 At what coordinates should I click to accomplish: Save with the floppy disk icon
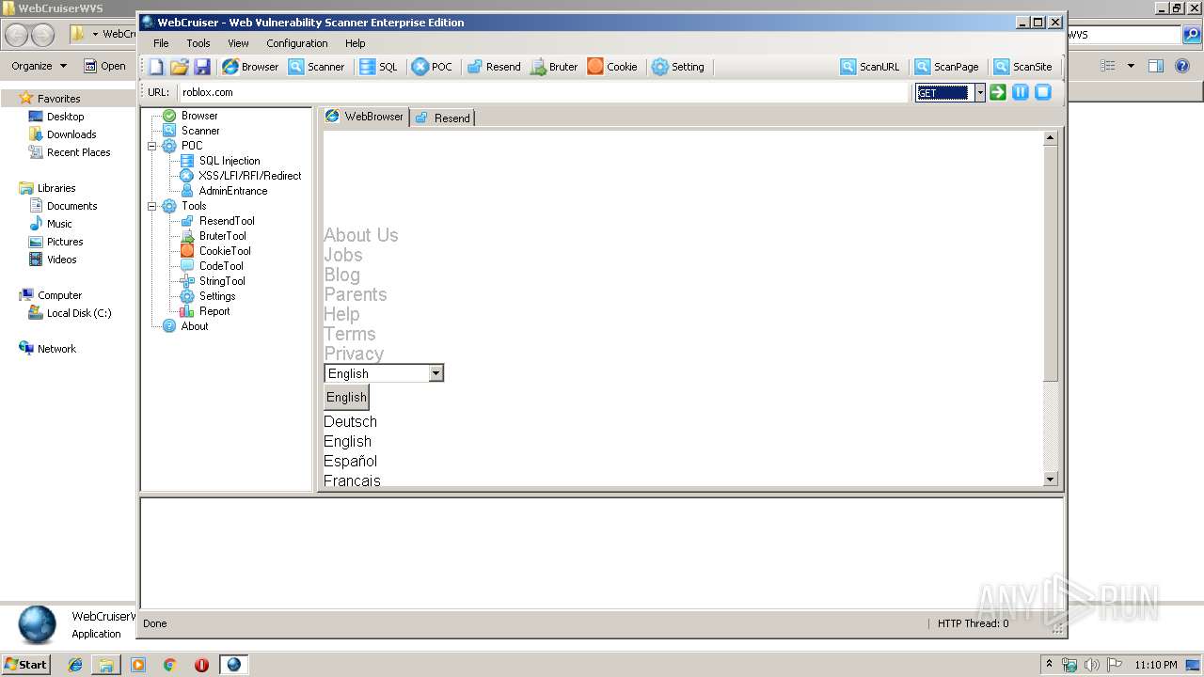(202, 67)
